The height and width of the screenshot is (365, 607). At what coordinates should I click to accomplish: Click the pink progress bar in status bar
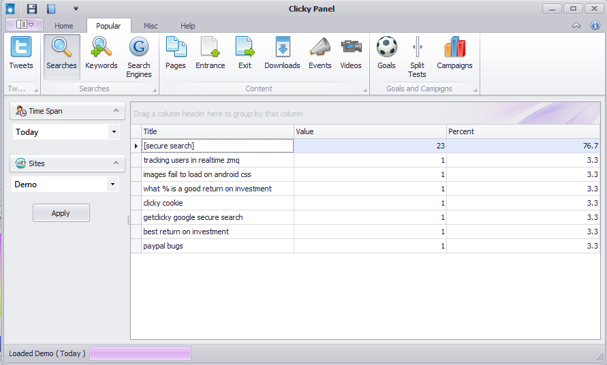pos(140,353)
